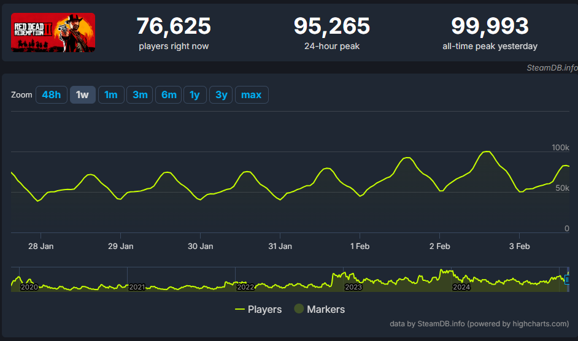This screenshot has width=578, height=341.
Task: Set chart zoom to 48h
Action: 51,95
